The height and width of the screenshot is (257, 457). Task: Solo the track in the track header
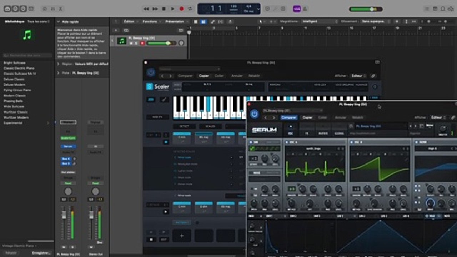coord(136,43)
